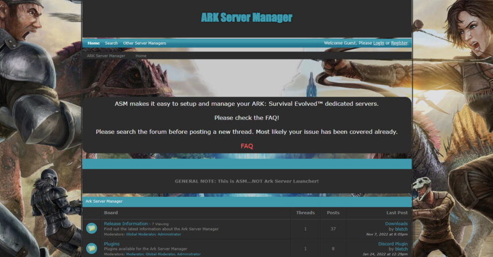
Task: Click the Posts column header
Action: point(333,212)
